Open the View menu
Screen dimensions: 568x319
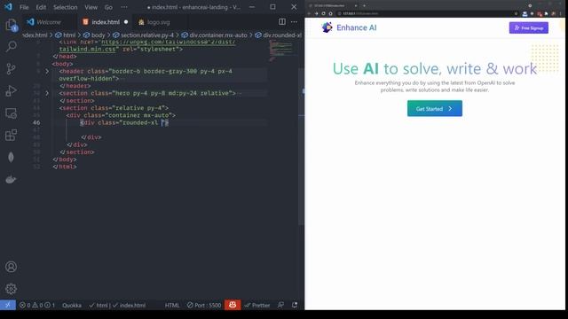pyautogui.click(x=91, y=7)
